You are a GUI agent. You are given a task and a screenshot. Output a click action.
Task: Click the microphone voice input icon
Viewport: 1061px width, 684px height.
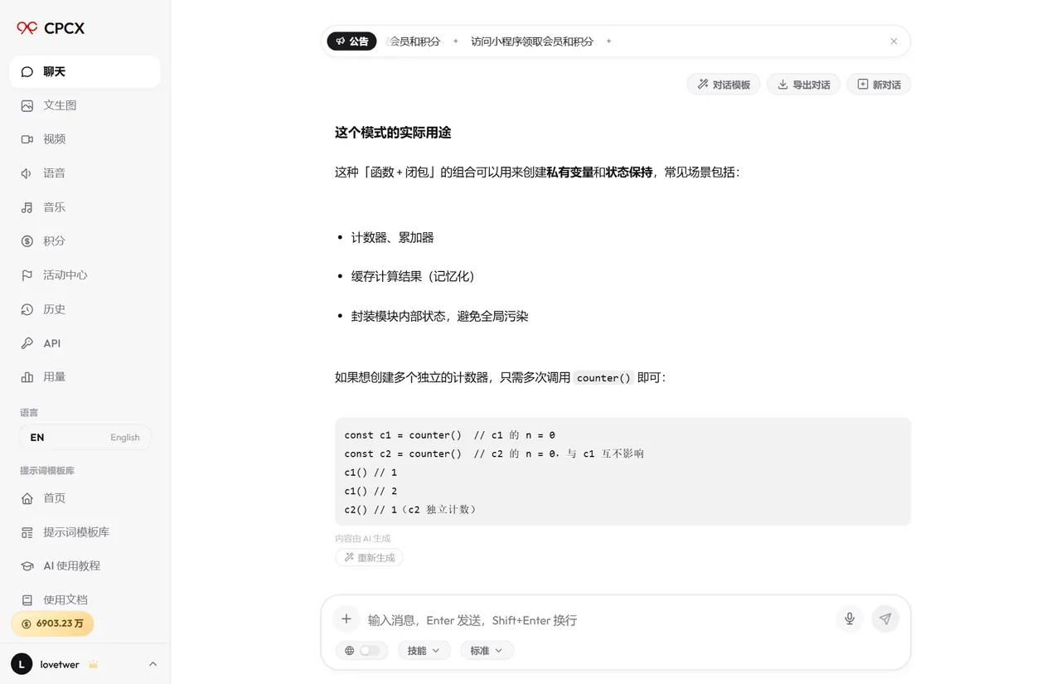[850, 619]
